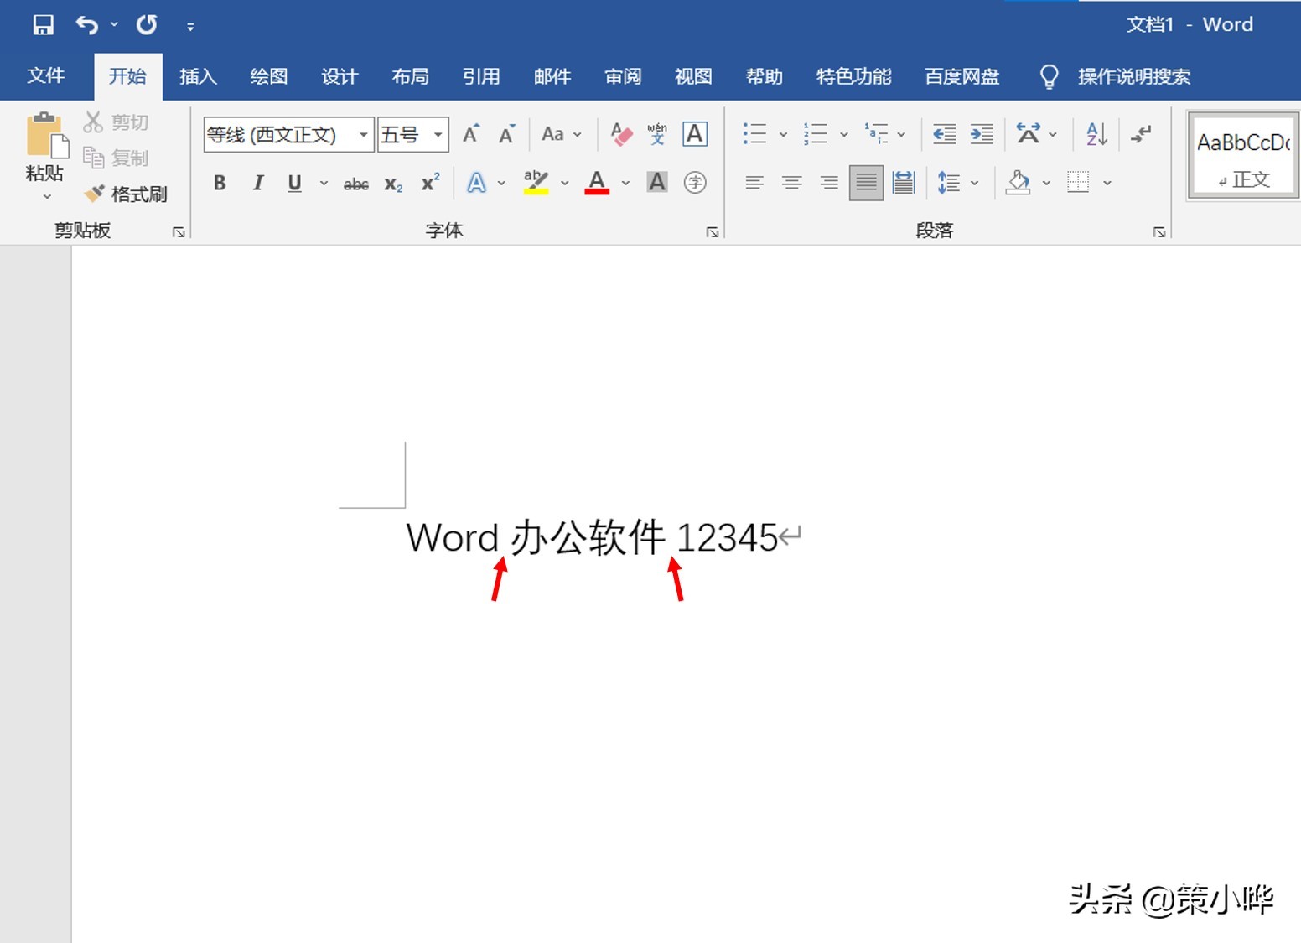Image resolution: width=1301 pixels, height=943 pixels.
Task: Click the numbering list icon
Action: (x=815, y=133)
